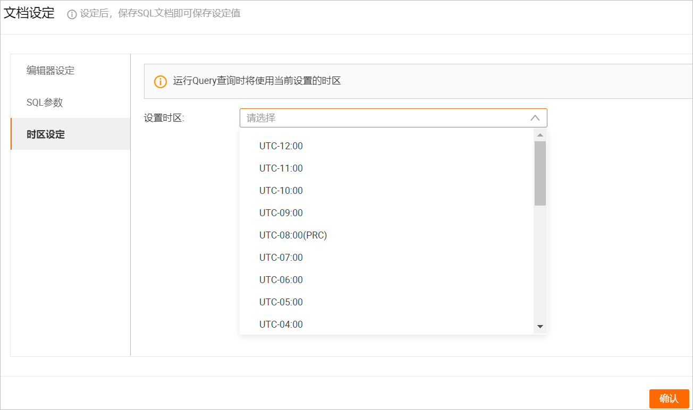Select the 时区设定 tab
Screen dimensions: 693x410
tap(70, 134)
